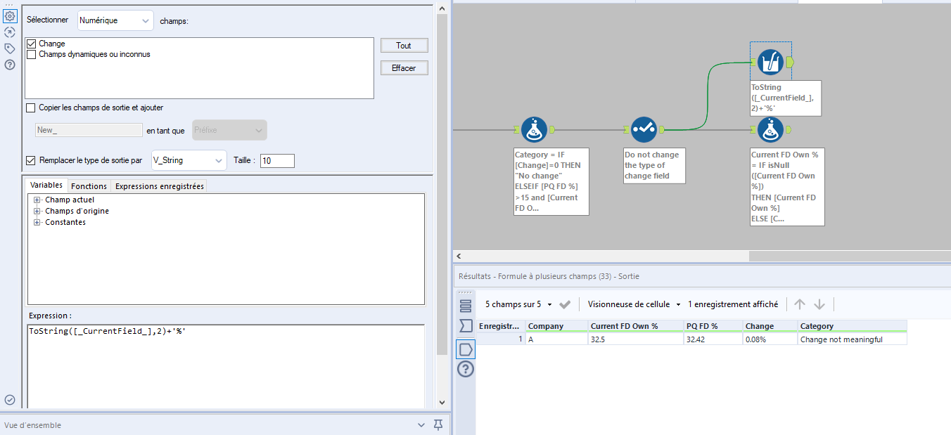951x435 pixels.
Task: Click the Effacer button
Action: click(404, 67)
